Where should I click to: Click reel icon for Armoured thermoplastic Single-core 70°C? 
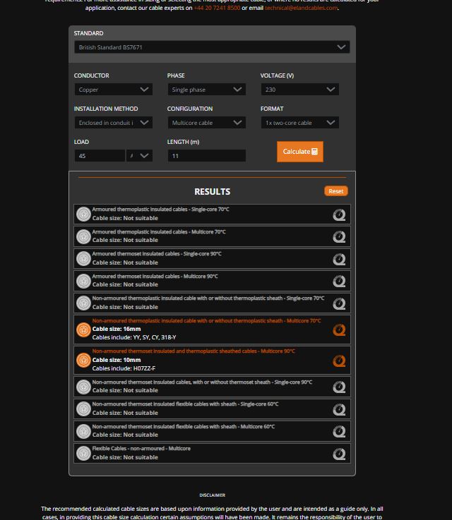(339, 214)
